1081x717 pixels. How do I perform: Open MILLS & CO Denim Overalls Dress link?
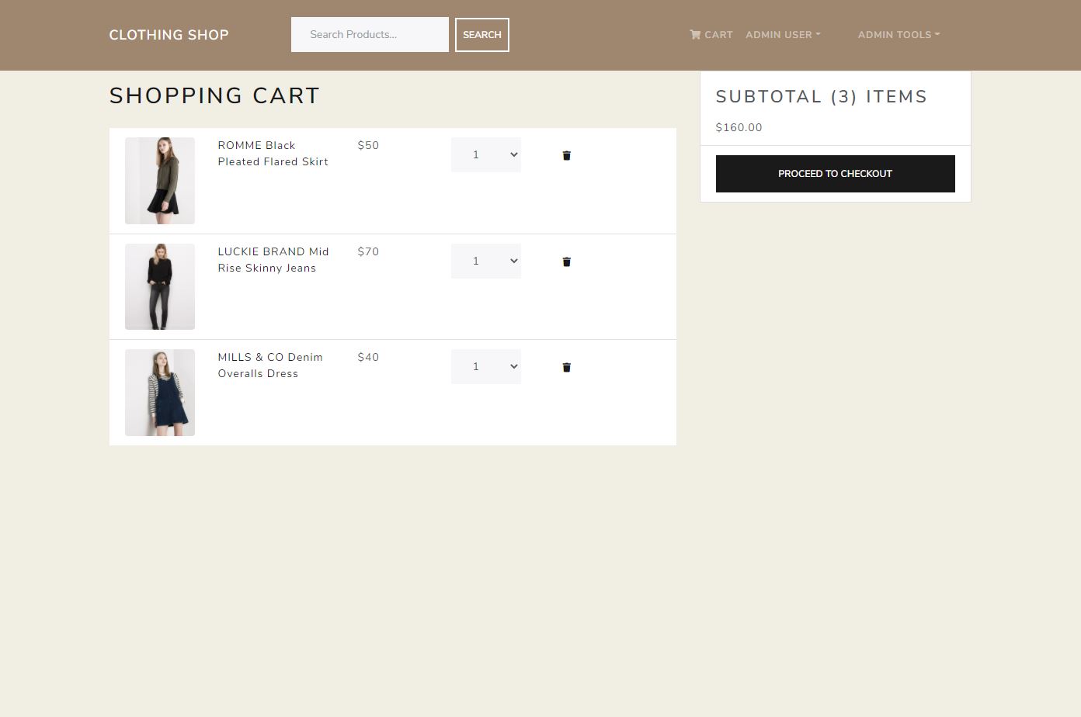[x=270, y=365]
